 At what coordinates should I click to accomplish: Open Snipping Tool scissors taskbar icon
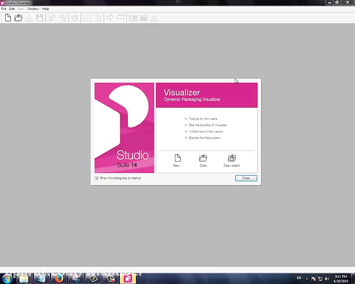[x=76, y=278]
